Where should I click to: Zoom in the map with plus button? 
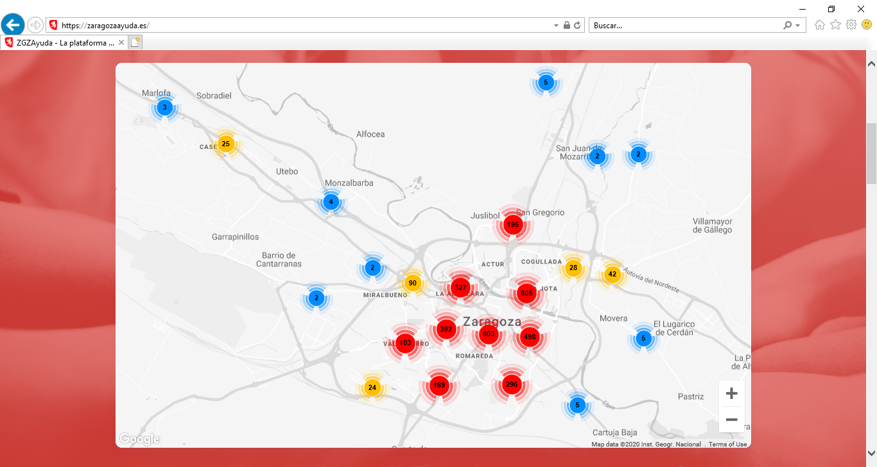pos(731,393)
